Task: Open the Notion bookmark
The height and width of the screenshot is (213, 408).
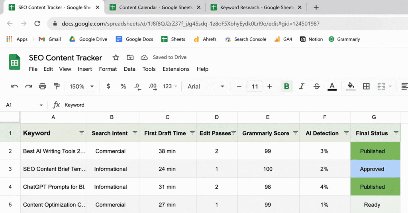Action: click(311, 39)
